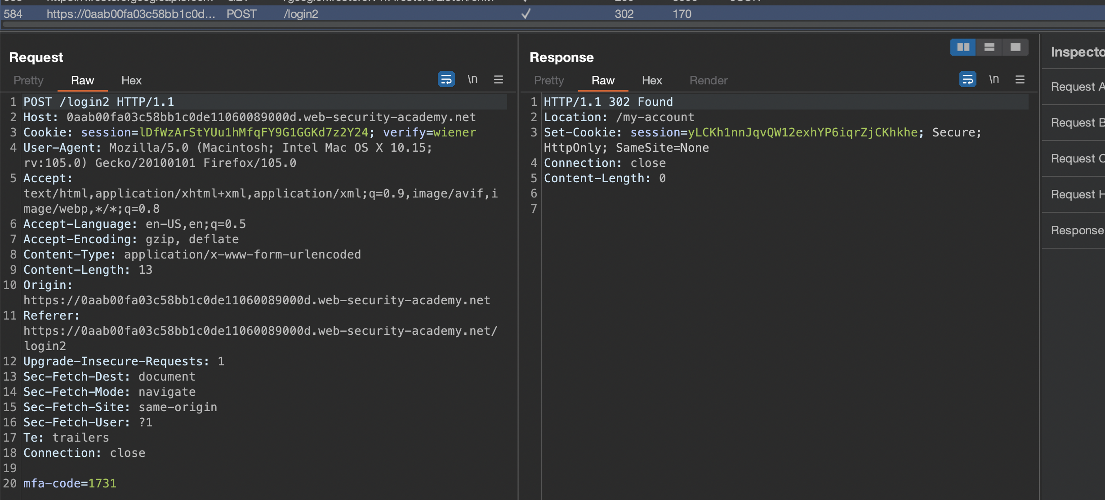The width and height of the screenshot is (1105, 500).
Task: Switch Response view to Pretty tab
Action: (x=549, y=80)
